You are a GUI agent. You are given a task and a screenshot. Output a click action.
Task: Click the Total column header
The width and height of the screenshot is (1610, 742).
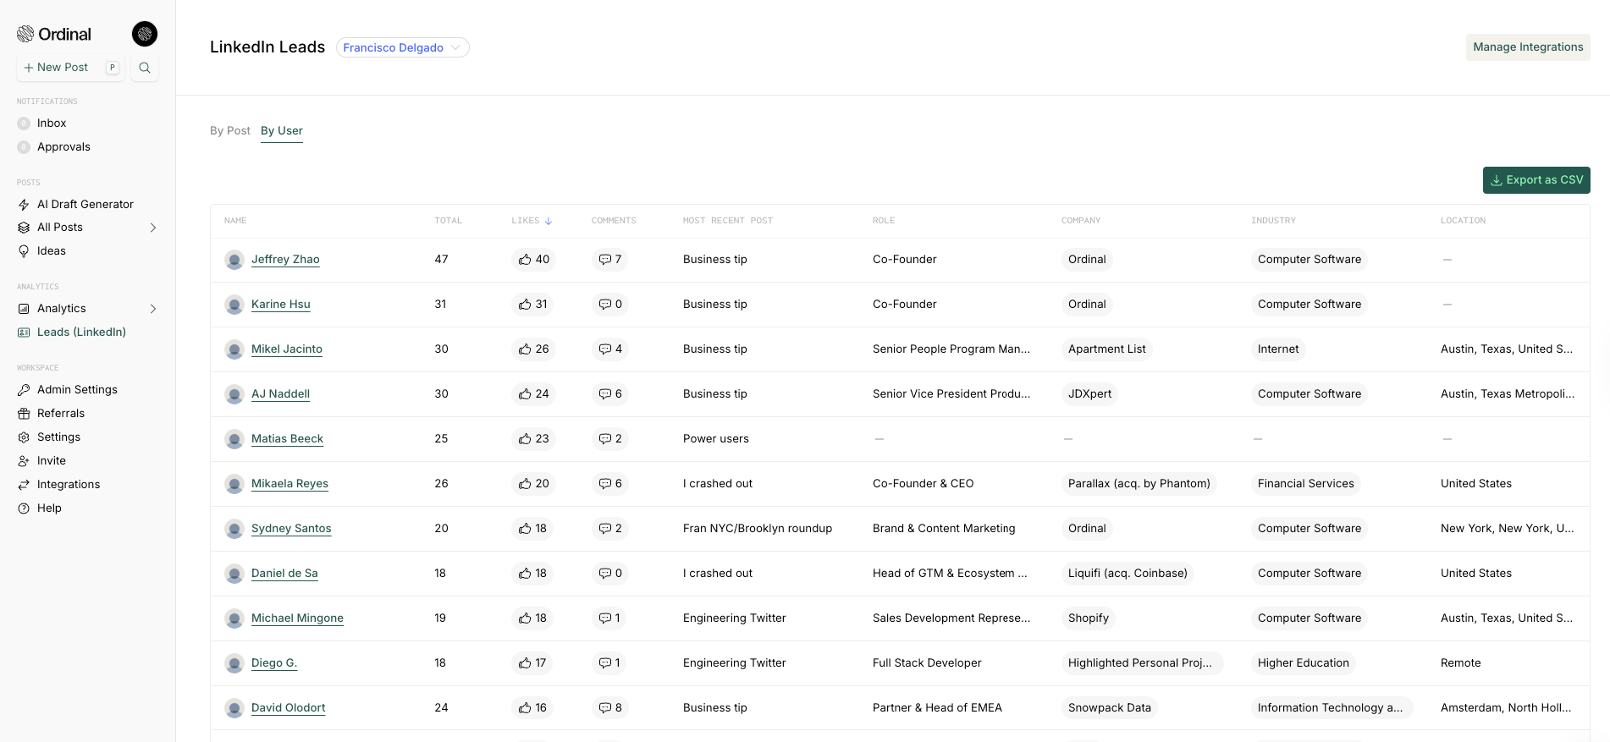(x=449, y=221)
